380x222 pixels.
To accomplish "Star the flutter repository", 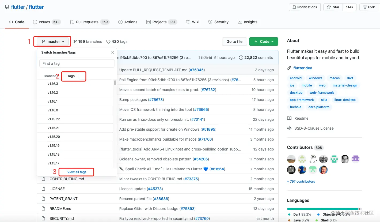I will coord(333,7).
